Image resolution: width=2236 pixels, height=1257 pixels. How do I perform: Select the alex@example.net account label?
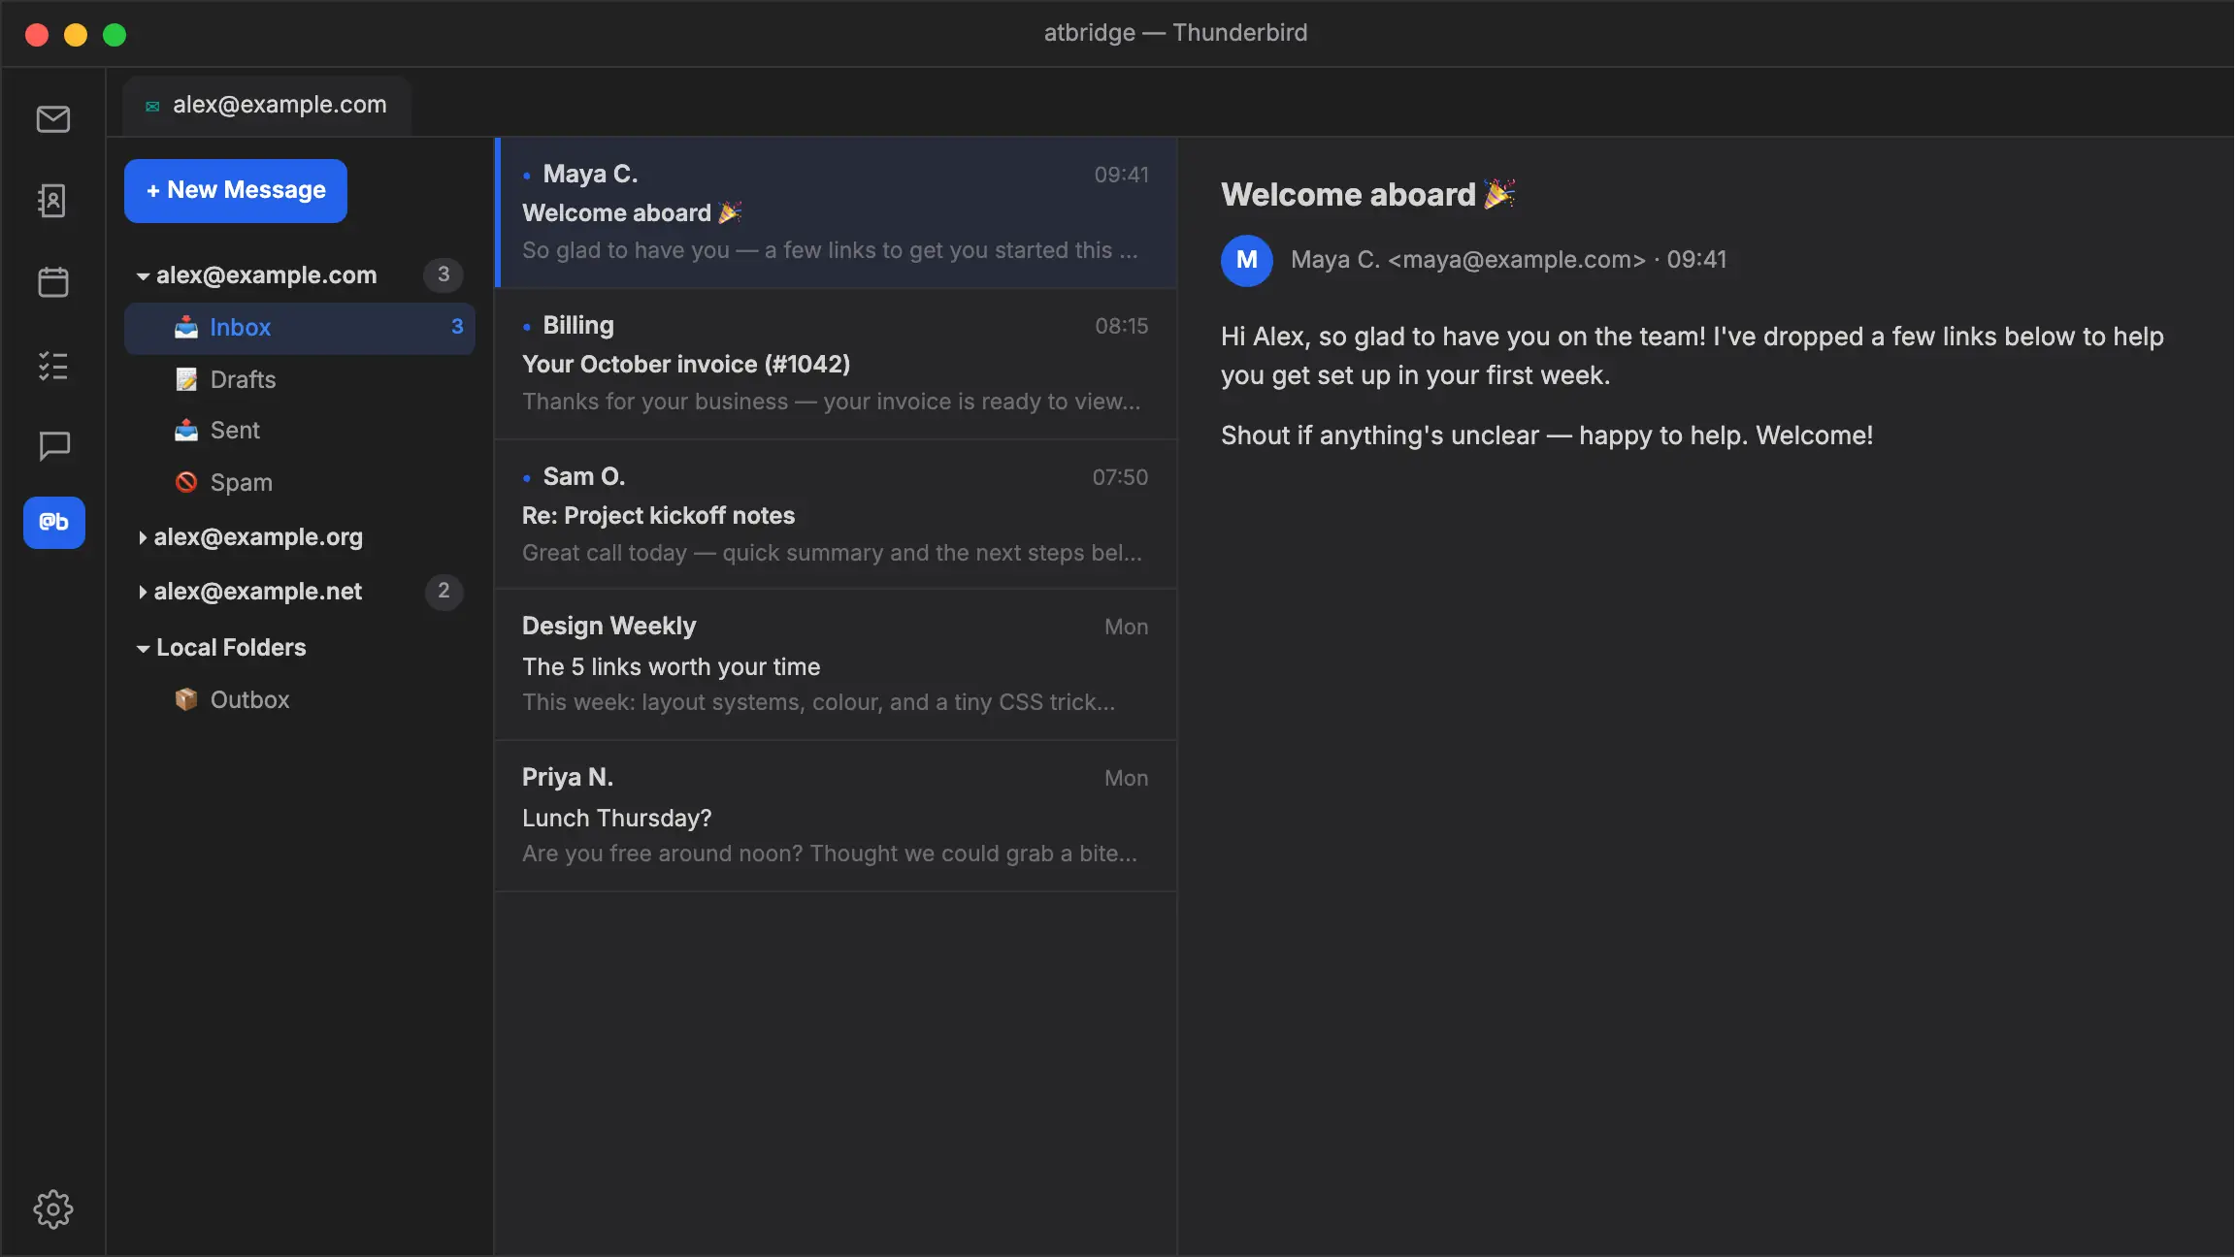click(258, 592)
